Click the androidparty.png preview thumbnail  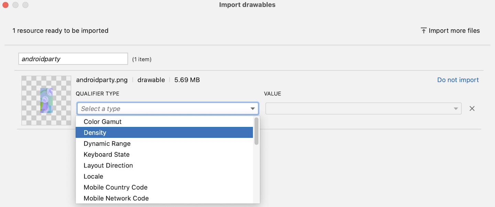(x=46, y=100)
